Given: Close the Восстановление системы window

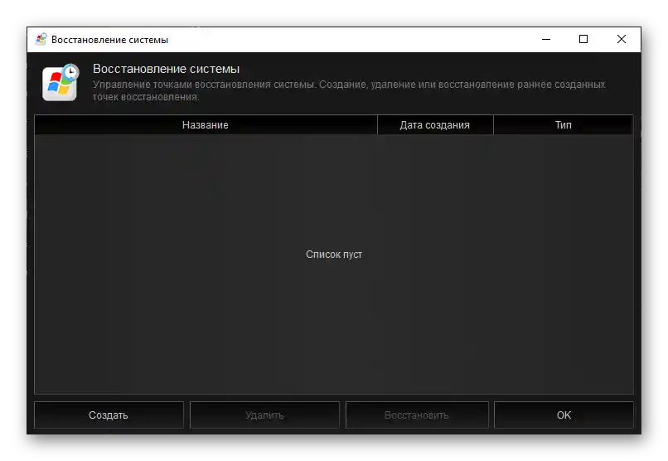Looking at the screenshot, I should [621, 39].
